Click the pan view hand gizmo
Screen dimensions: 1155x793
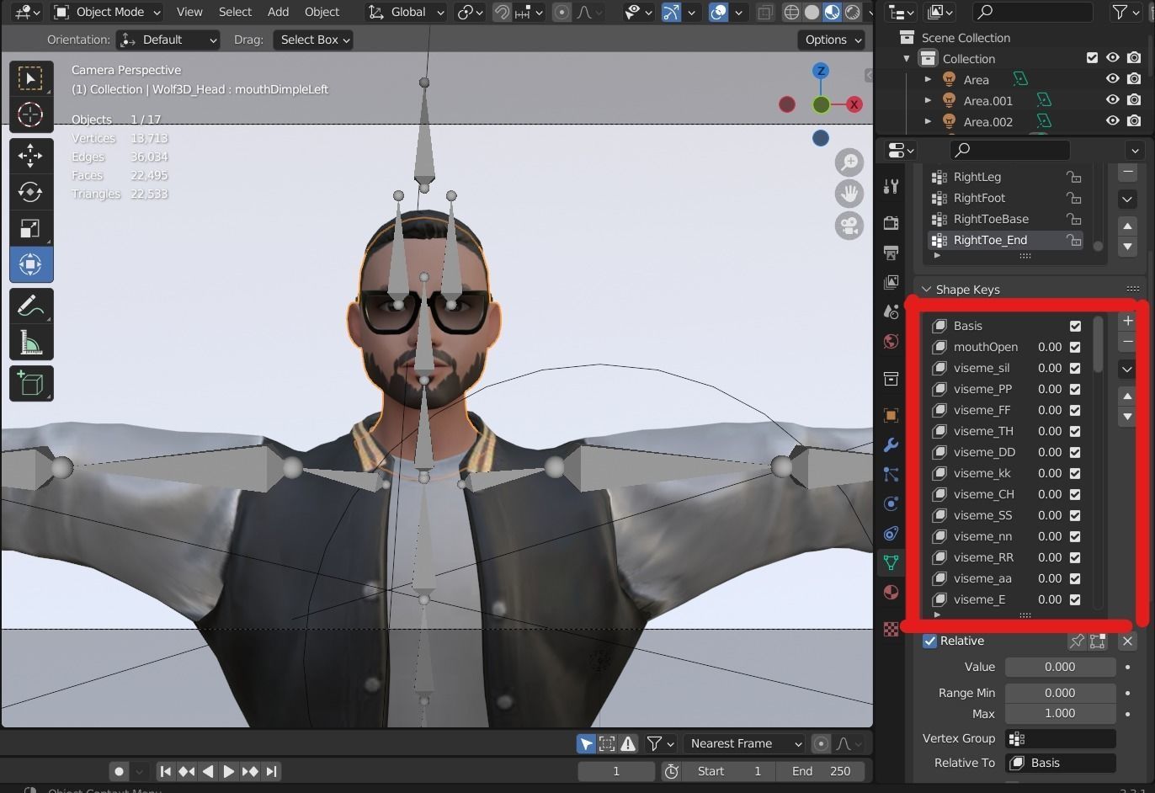tap(849, 194)
